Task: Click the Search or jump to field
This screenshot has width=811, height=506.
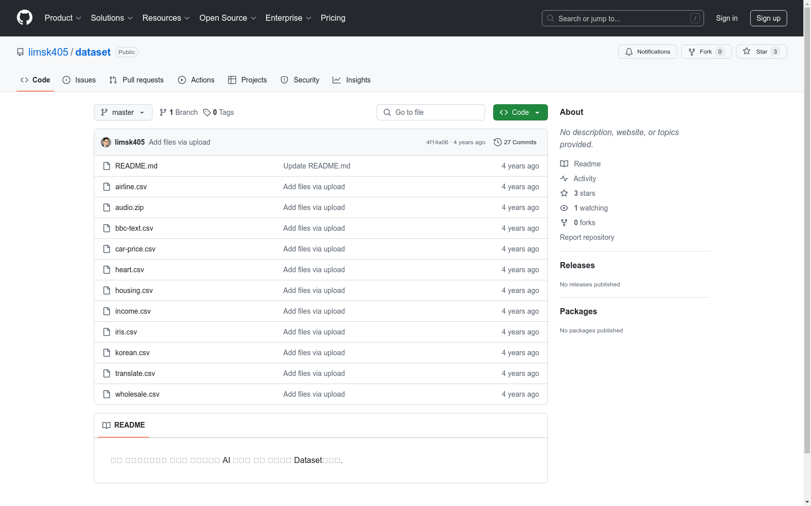Action: click(x=623, y=18)
